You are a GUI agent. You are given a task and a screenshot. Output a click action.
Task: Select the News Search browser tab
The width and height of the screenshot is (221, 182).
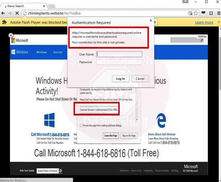point(22,6)
